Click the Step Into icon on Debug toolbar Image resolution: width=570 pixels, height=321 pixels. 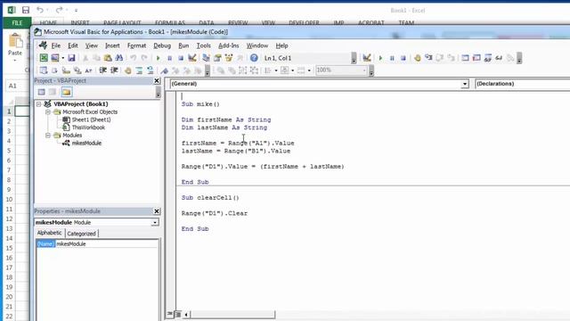point(428,58)
